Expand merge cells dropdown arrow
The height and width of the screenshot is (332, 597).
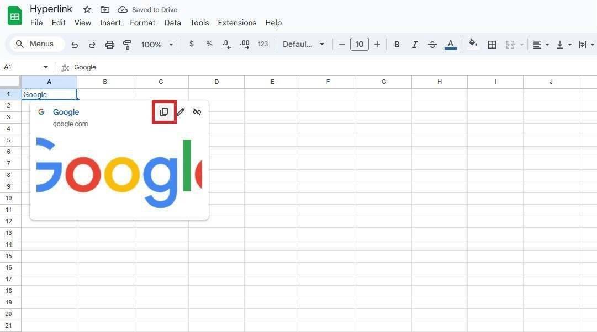click(x=521, y=45)
